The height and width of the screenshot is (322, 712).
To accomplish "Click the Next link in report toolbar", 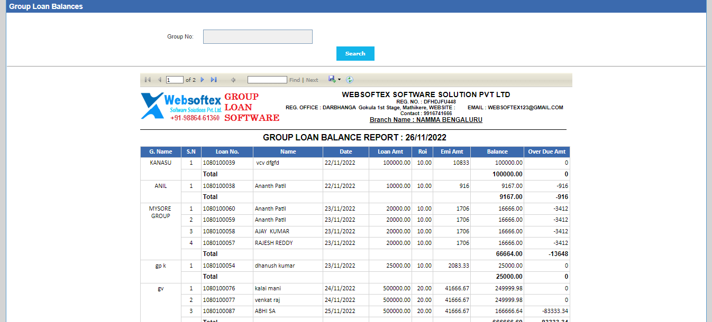I will coord(312,80).
